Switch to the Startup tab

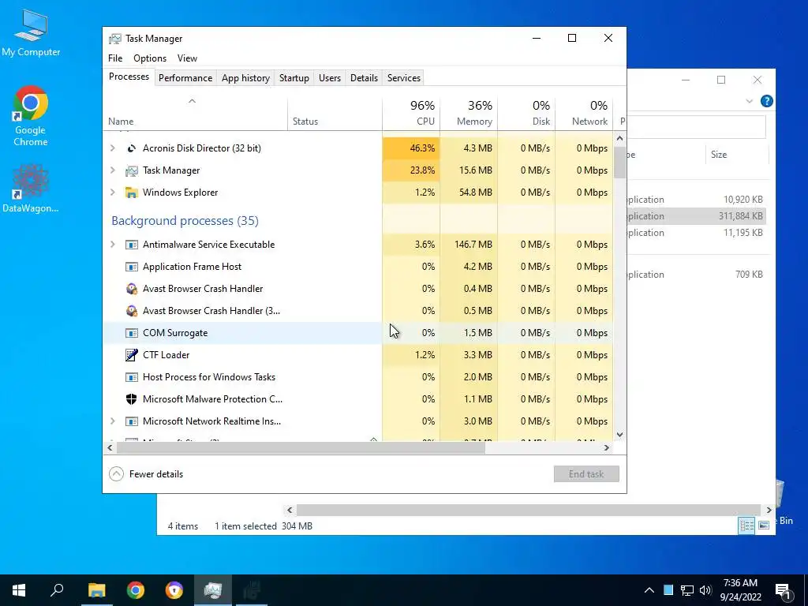coord(294,78)
